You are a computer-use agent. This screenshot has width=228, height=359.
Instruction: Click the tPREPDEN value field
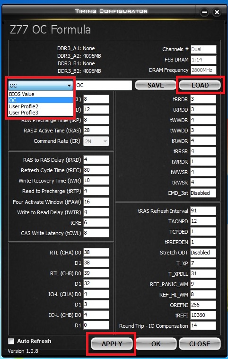coord(203,242)
